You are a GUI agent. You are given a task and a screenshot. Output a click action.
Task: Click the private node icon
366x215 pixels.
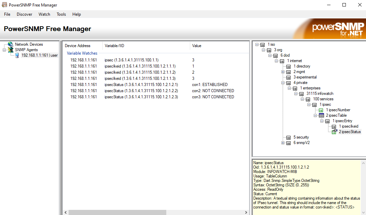point(288,83)
